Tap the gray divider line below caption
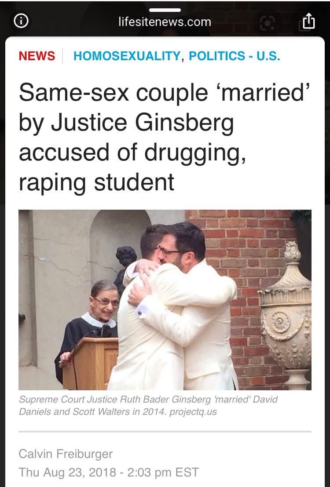 coord(165,432)
